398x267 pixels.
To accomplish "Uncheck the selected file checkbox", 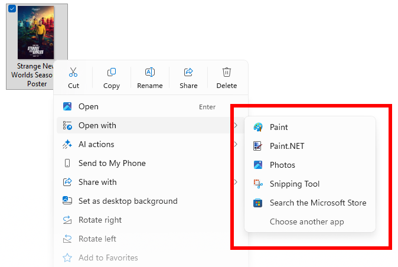I will pyautogui.click(x=12, y=9).
